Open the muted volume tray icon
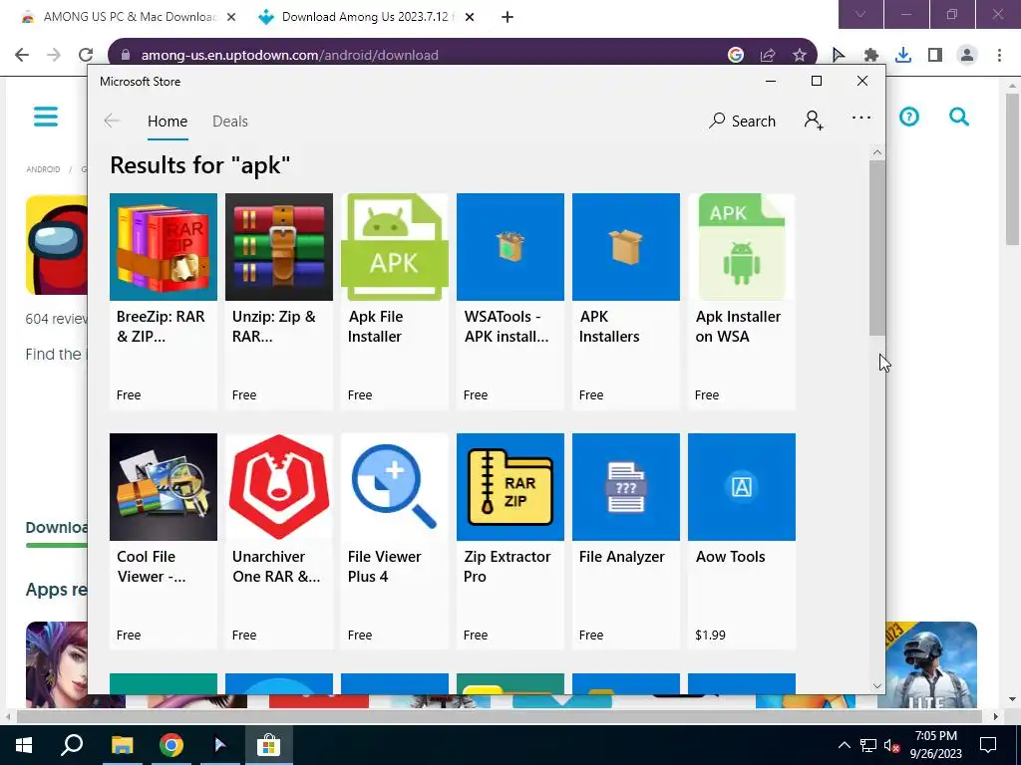 [892, 745]
